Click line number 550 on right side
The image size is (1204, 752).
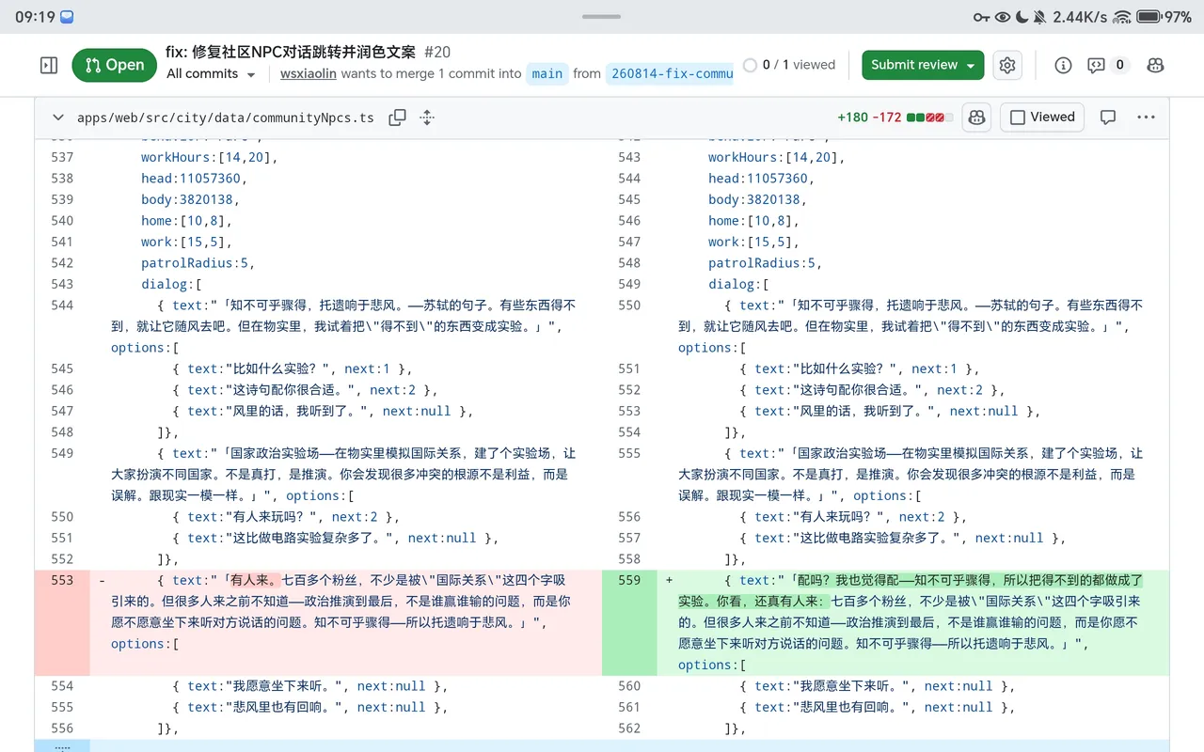(x=629, y=305)
